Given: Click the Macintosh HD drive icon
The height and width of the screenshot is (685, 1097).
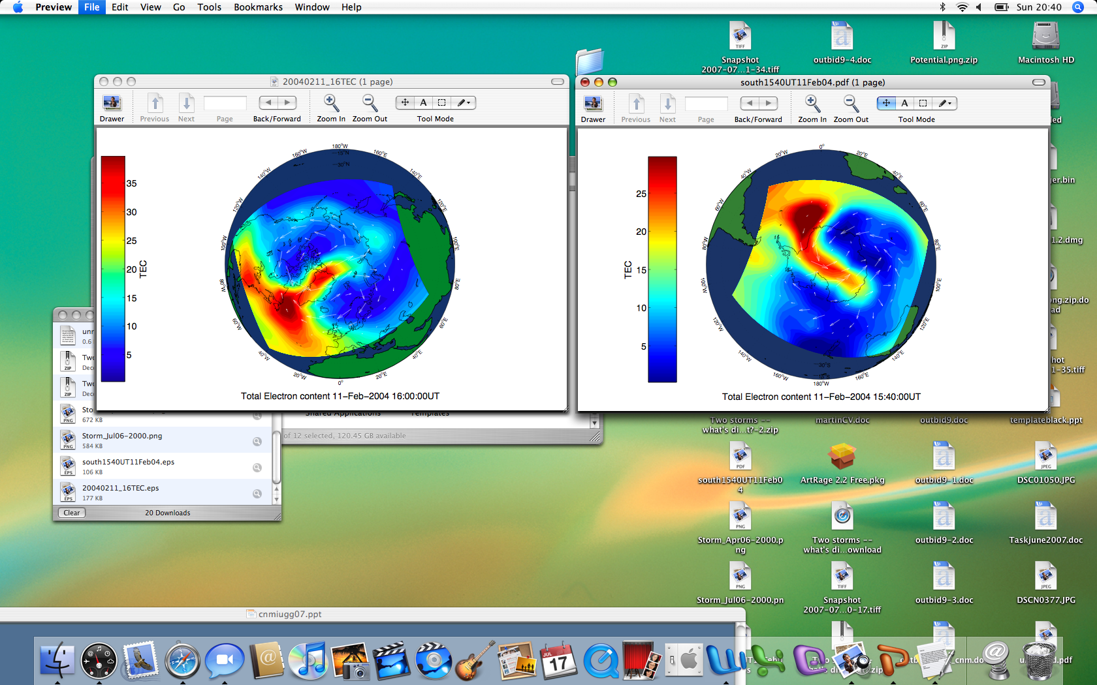Looking at the screenshot, I should pos(1045,37).
